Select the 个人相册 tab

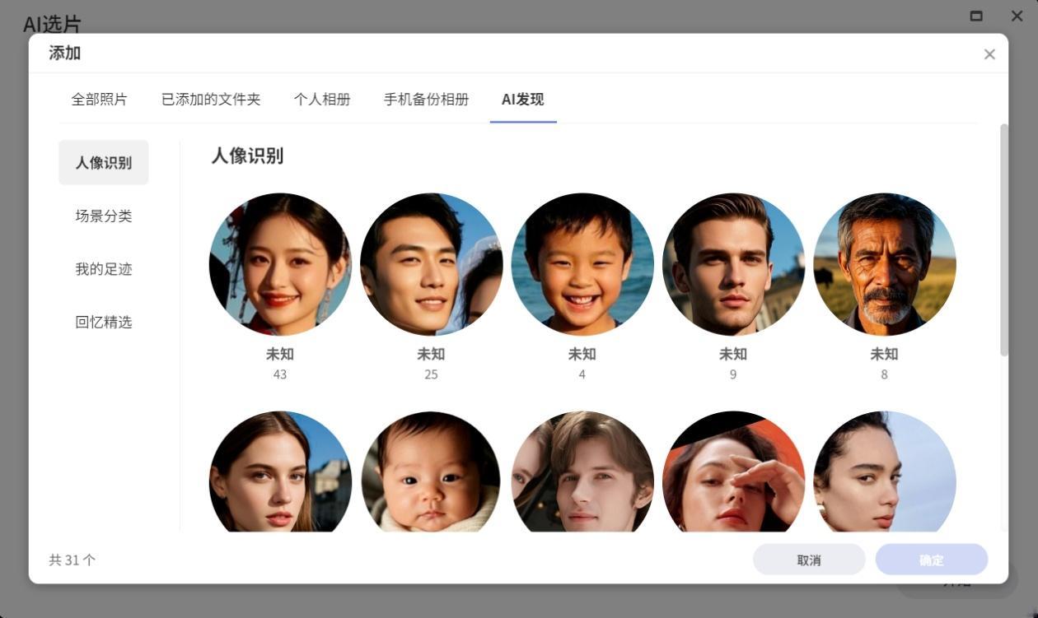tap(322, 100)
